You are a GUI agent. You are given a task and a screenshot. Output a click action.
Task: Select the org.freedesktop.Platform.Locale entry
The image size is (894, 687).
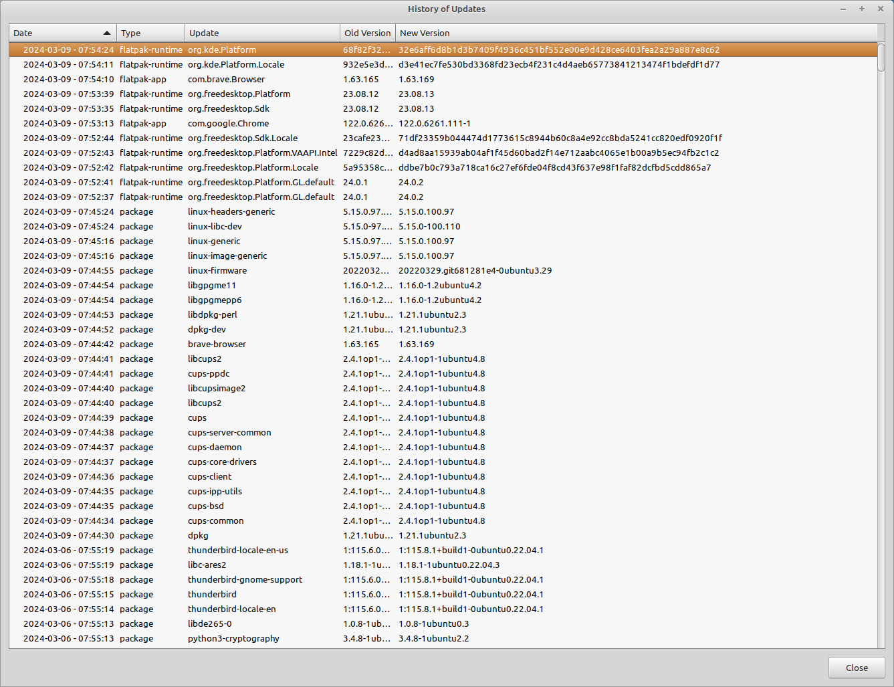point(443,167)
